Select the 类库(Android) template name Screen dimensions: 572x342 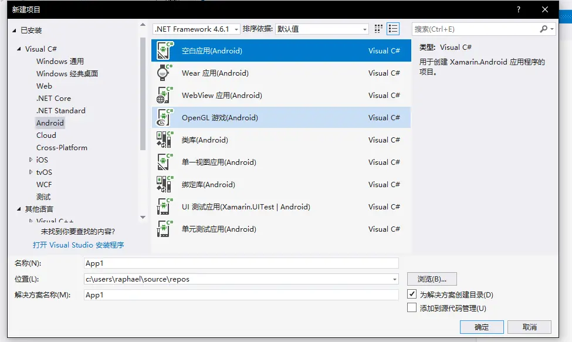pyautogui.click(x=205, y=140)
